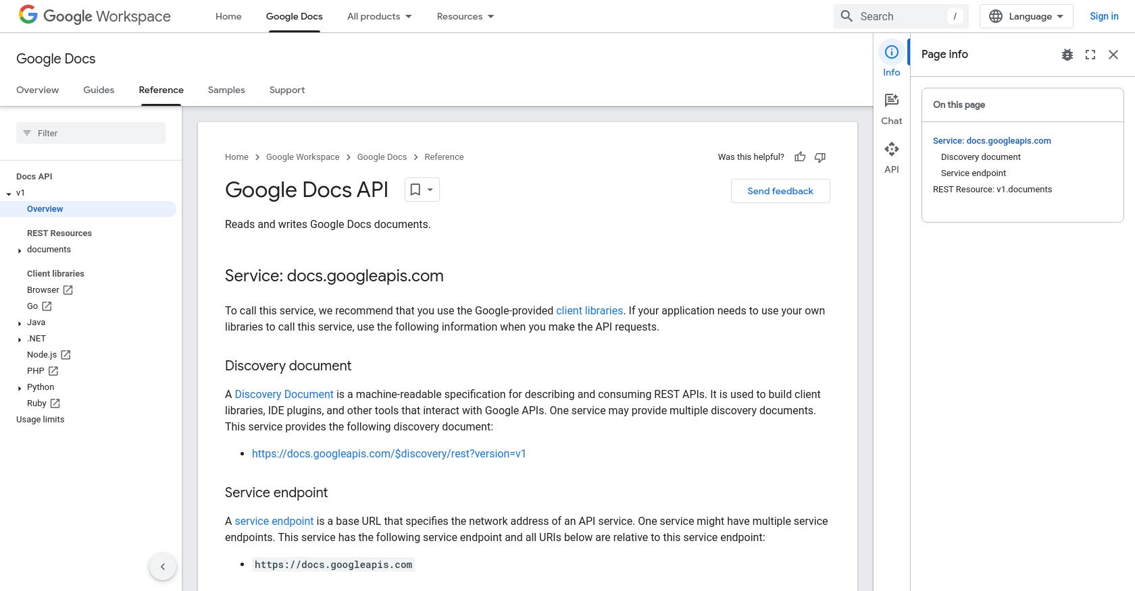
Task: Open external link icon beside Browser
Action: (68, 290)
